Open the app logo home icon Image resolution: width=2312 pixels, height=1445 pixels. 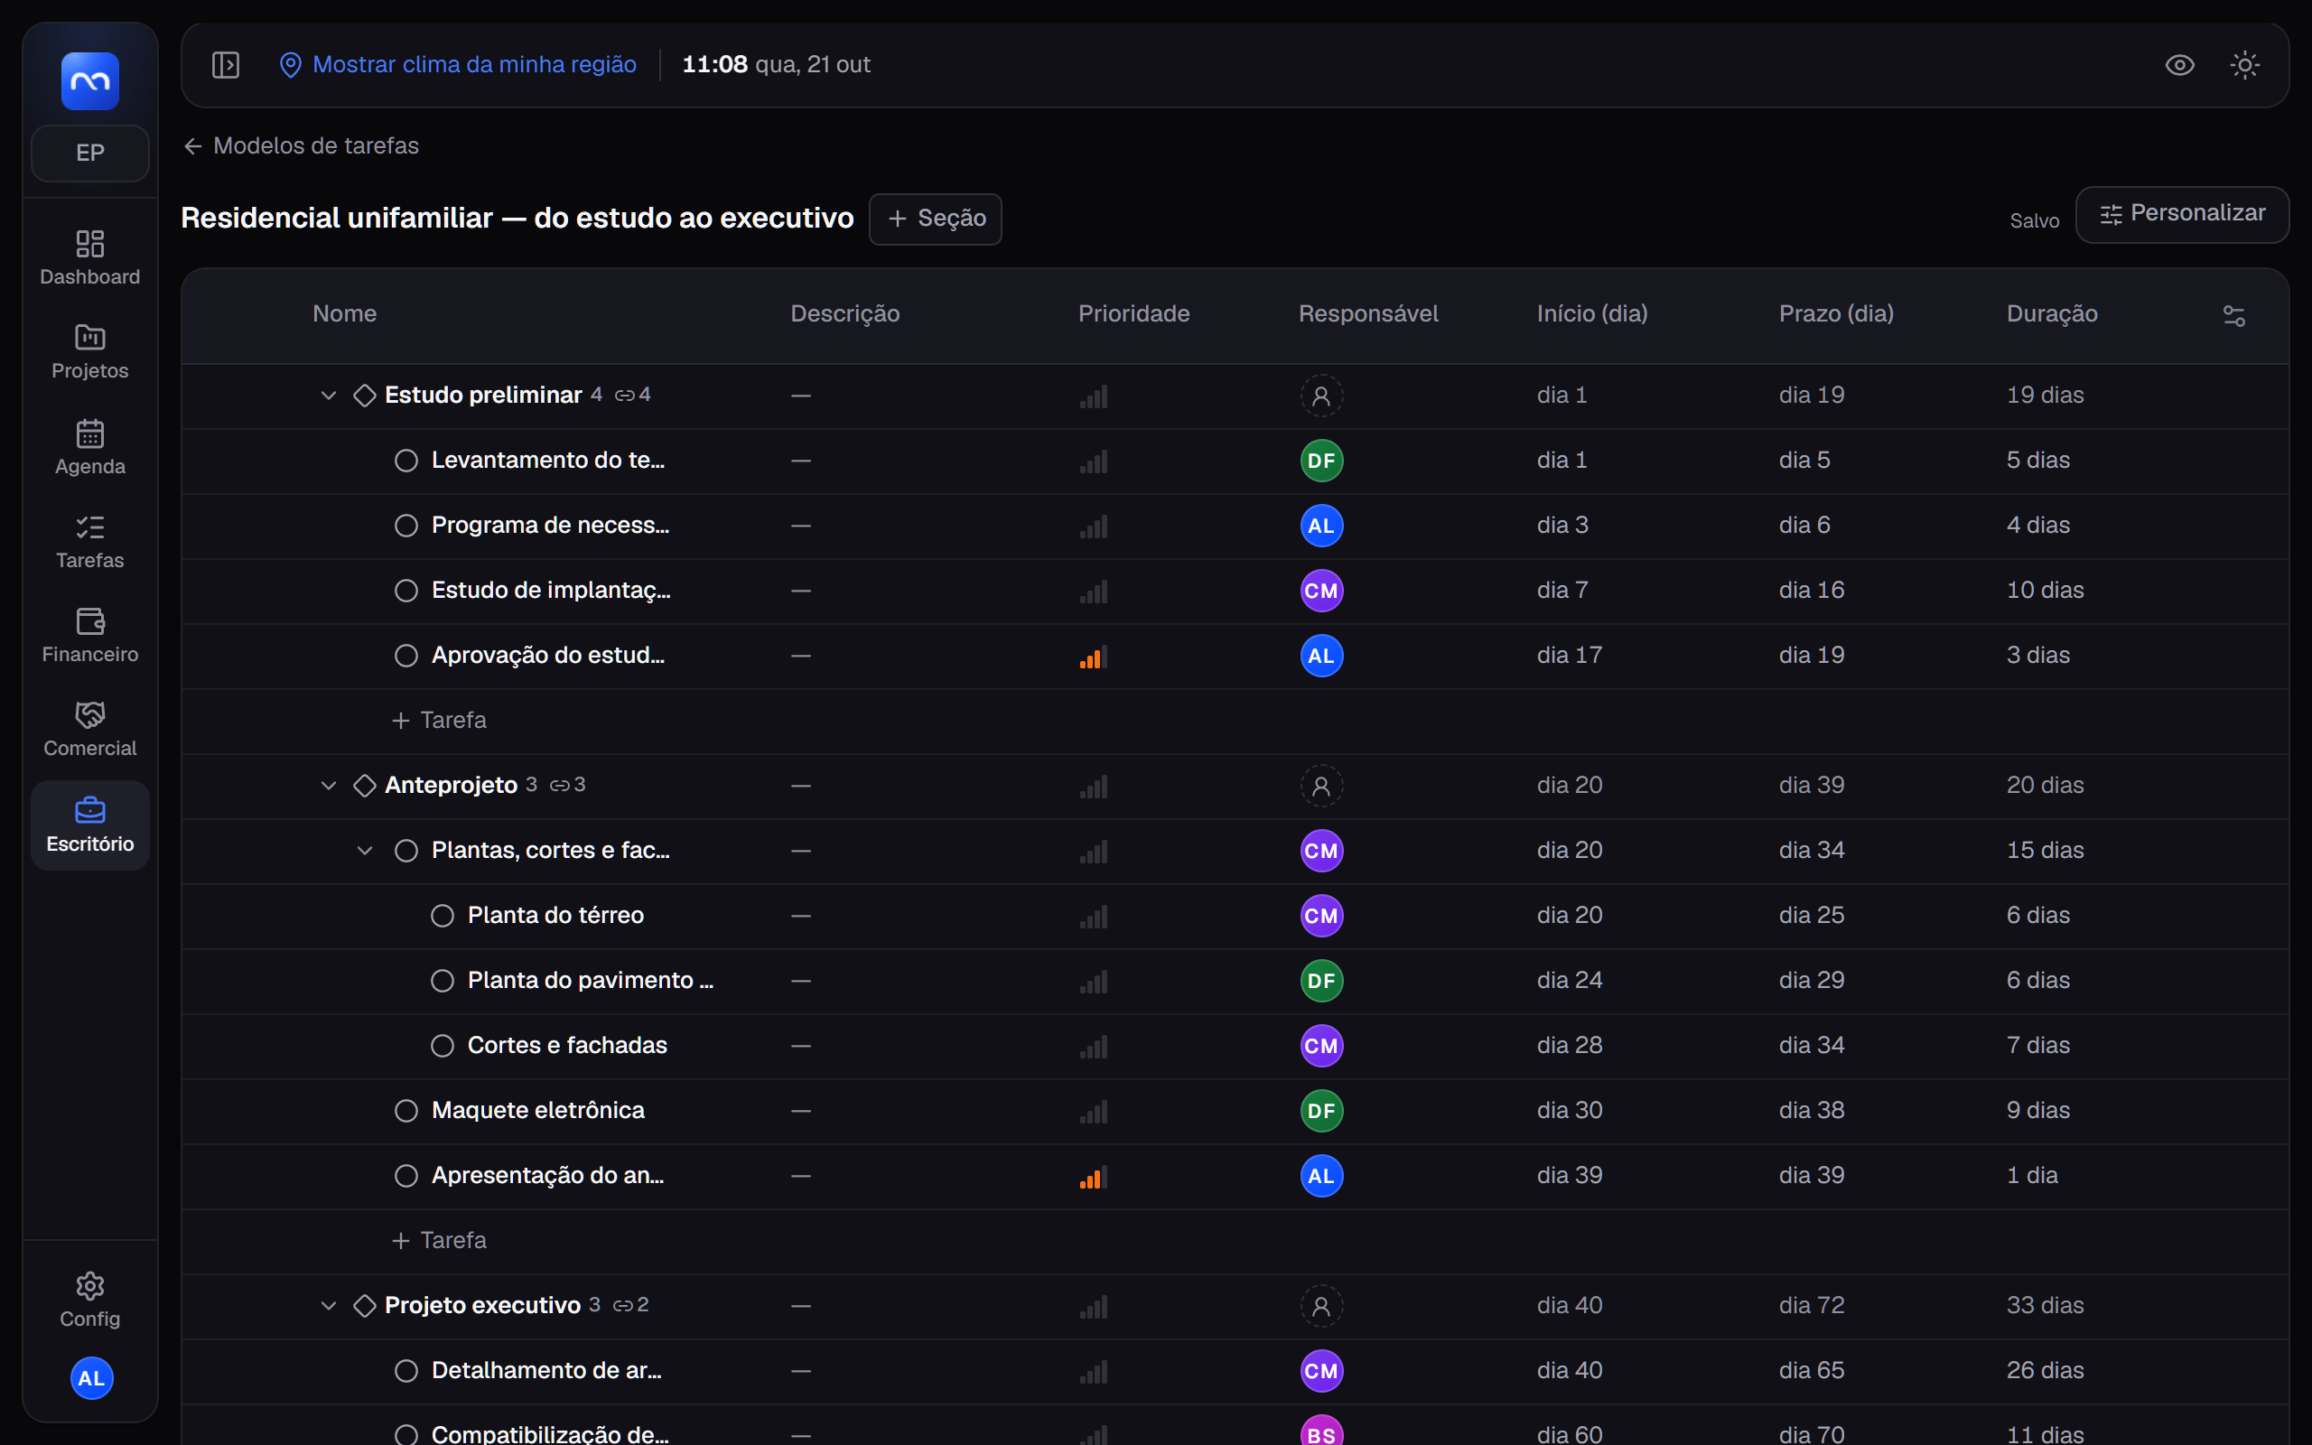point(89,81)
